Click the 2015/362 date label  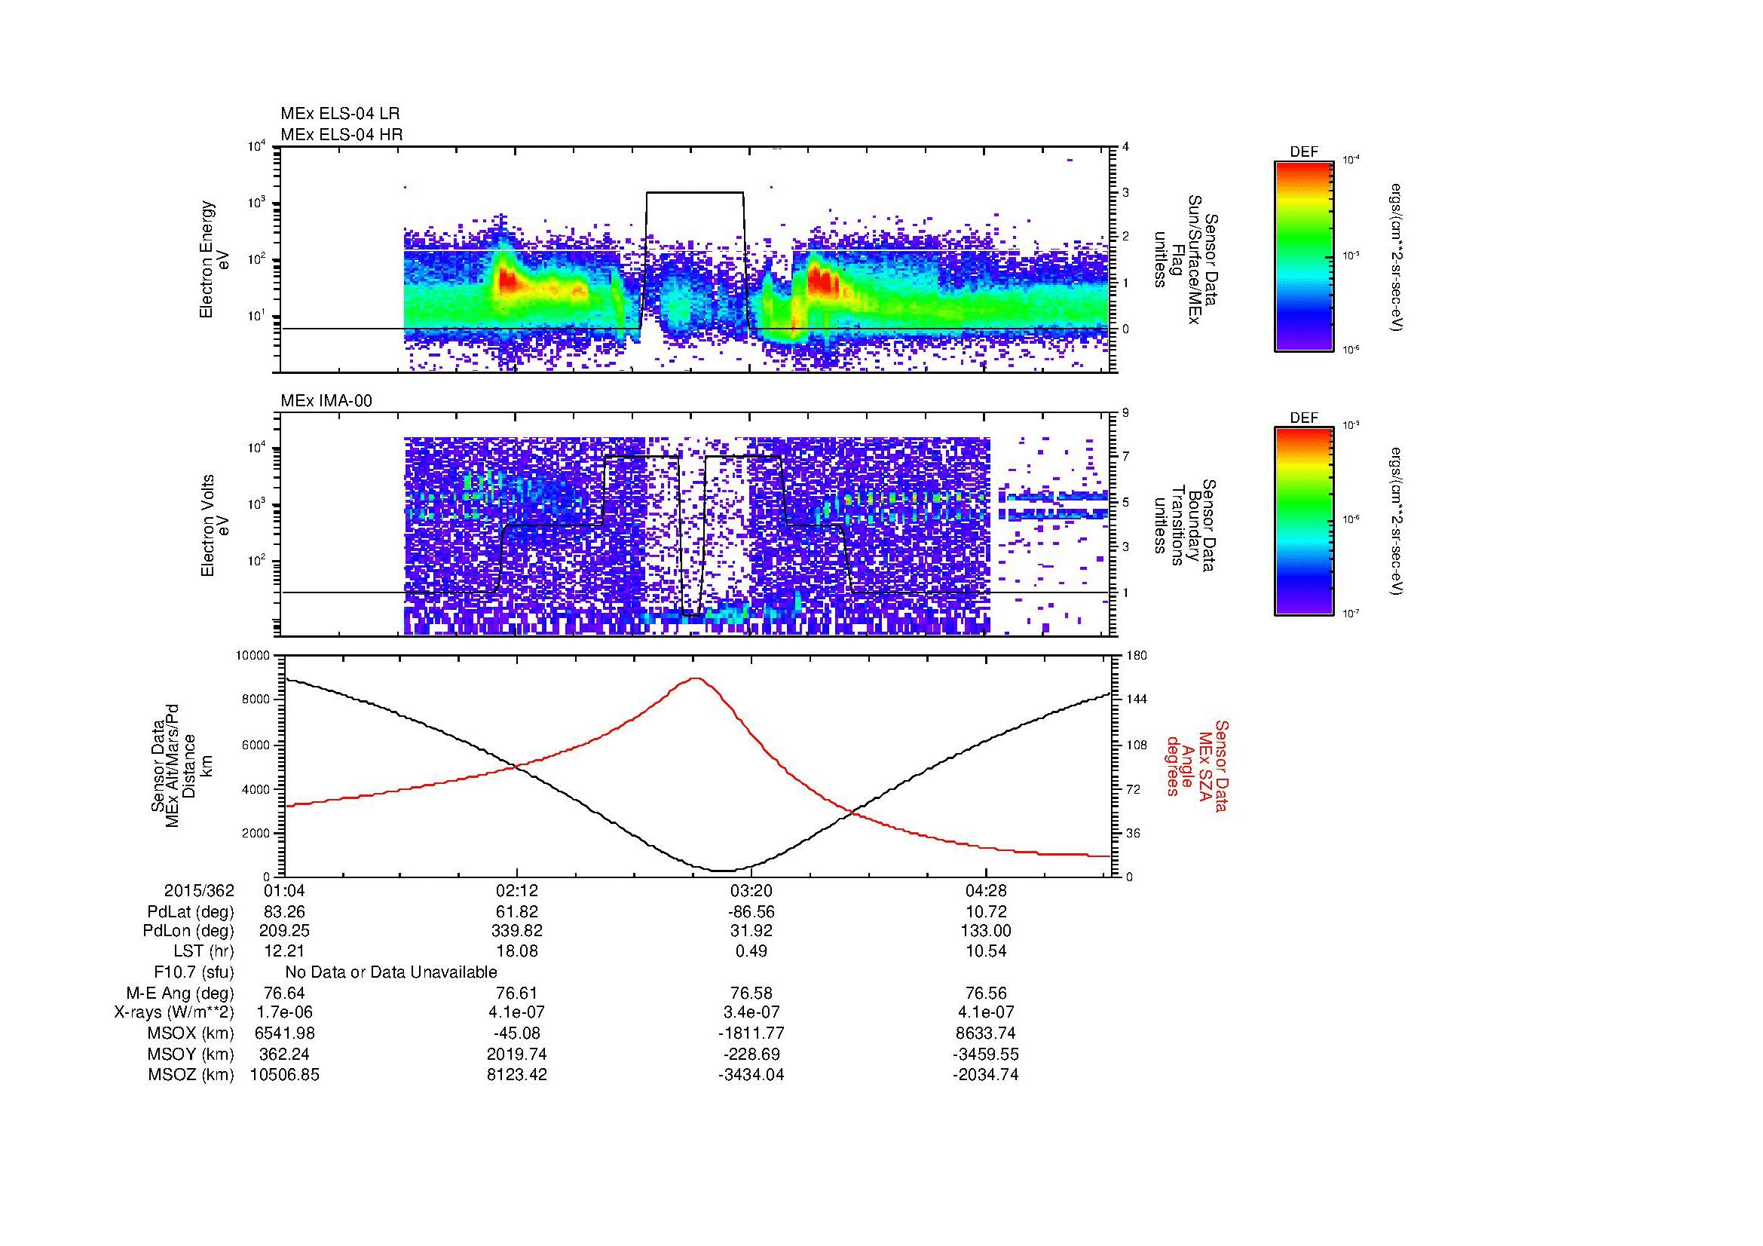pyautogui.click(x=199, y=890)
